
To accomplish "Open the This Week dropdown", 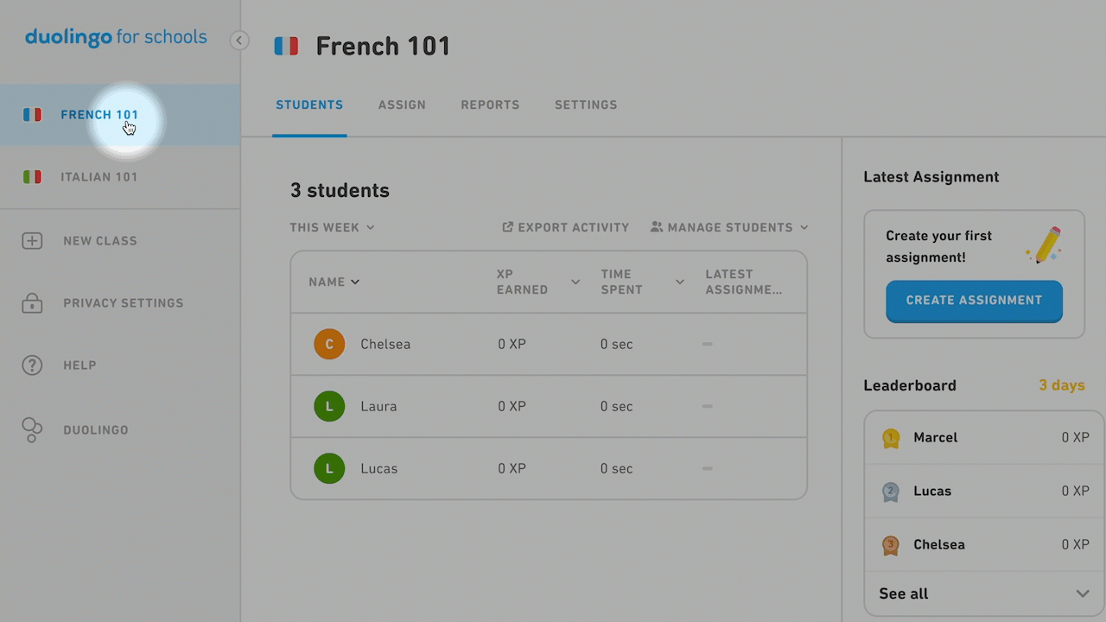I will point(333,227).
